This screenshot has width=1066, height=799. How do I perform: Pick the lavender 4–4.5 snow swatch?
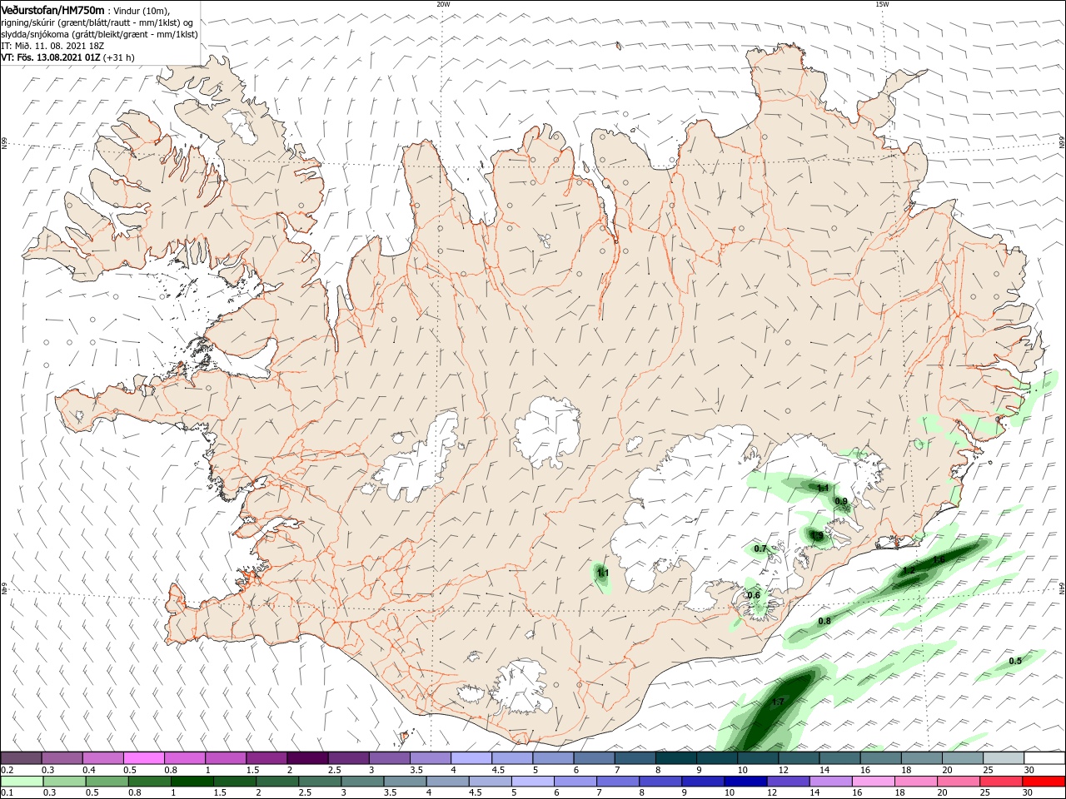(x=471, y=757)
